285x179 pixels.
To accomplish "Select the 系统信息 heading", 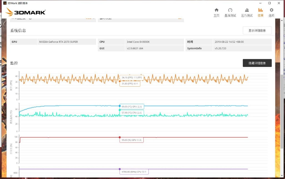I will tap(18, 31).
